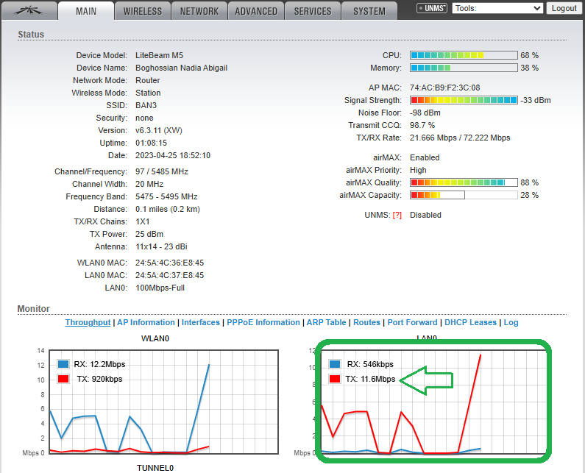
Task: Open the PPPoE Information link
Action: (263, 322)
